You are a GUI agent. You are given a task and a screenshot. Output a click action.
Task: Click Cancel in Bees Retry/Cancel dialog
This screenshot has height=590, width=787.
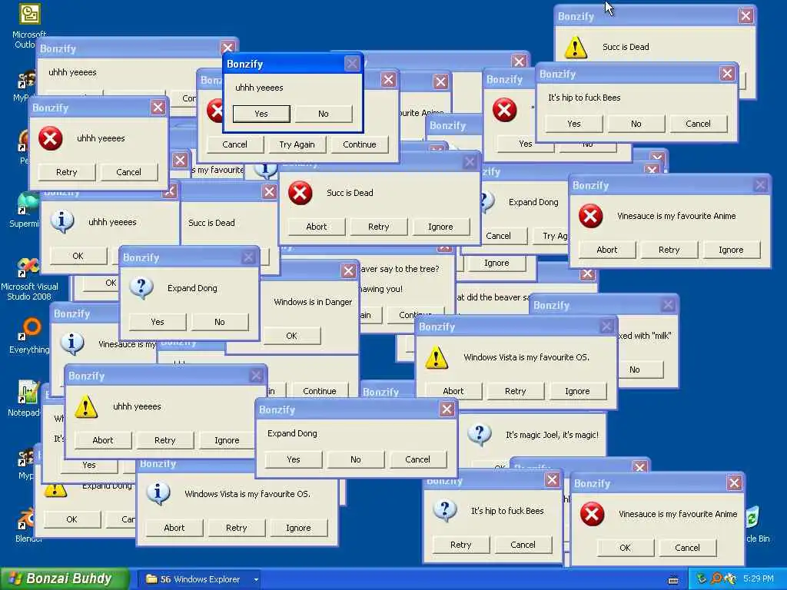click(523, 545)
